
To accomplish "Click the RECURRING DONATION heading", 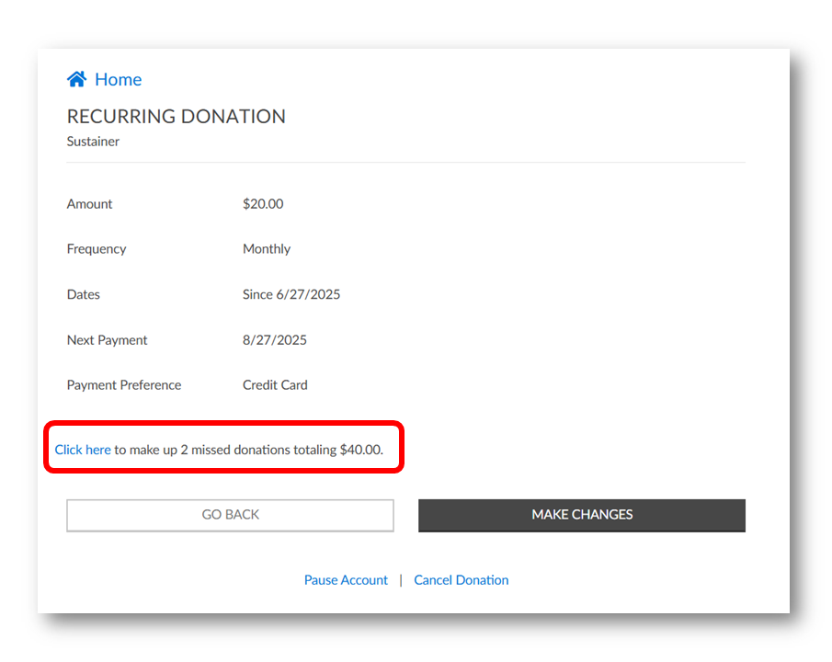I will tap(177, 116).
